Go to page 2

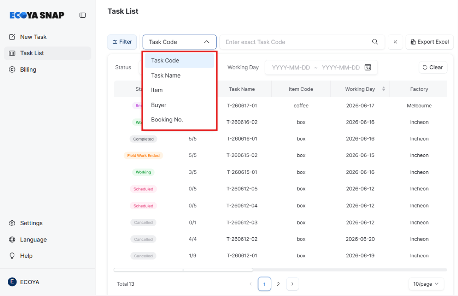pos(278,284)
